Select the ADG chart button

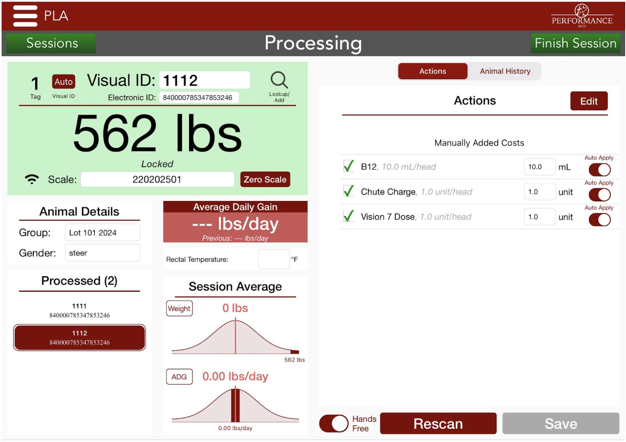click(179, 377)
